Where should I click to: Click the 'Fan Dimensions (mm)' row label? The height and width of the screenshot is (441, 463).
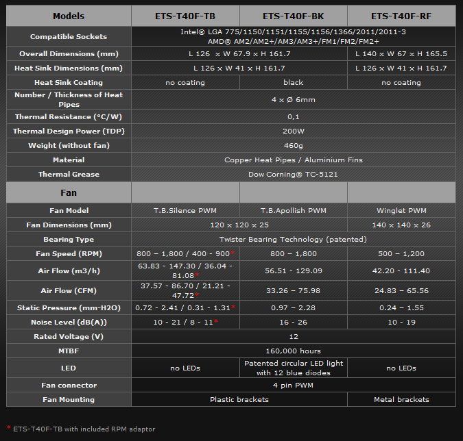point(69,225)
